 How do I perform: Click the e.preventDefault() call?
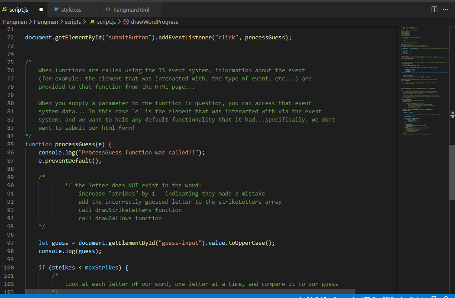(70, 160)
